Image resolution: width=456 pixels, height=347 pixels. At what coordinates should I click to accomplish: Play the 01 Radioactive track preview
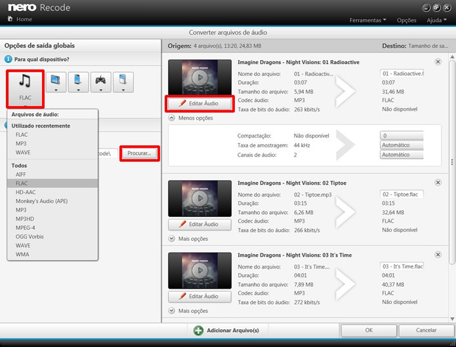tap(200, 77)
